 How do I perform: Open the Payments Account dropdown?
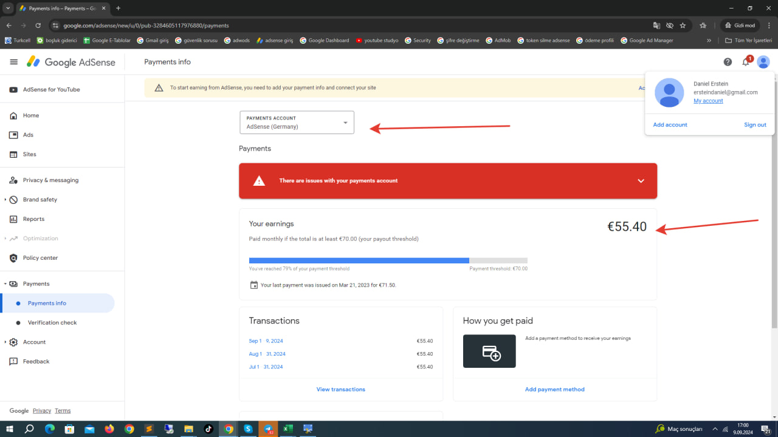pyautogui.click(x=297, y=123)
